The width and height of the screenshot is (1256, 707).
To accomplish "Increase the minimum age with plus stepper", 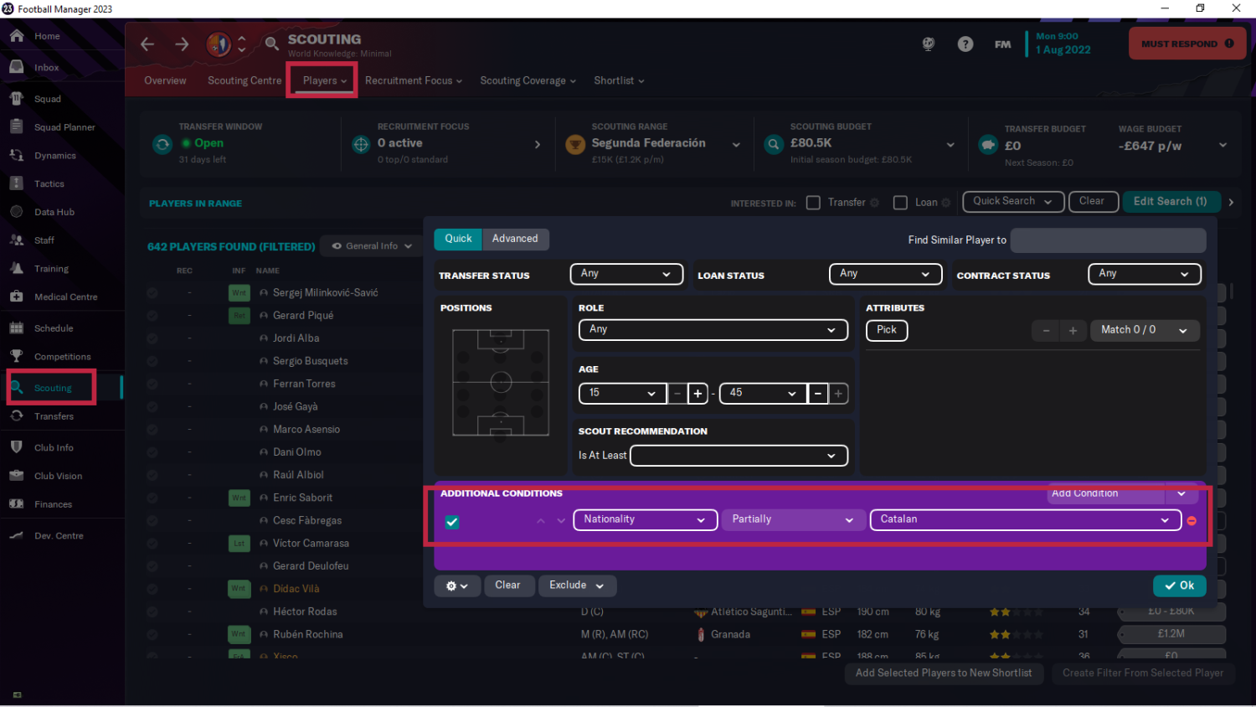I will click(x=697, y=394).
